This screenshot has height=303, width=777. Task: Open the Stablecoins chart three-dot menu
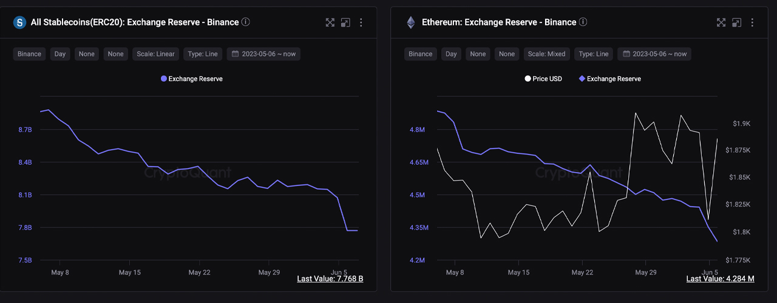[361, 22]
